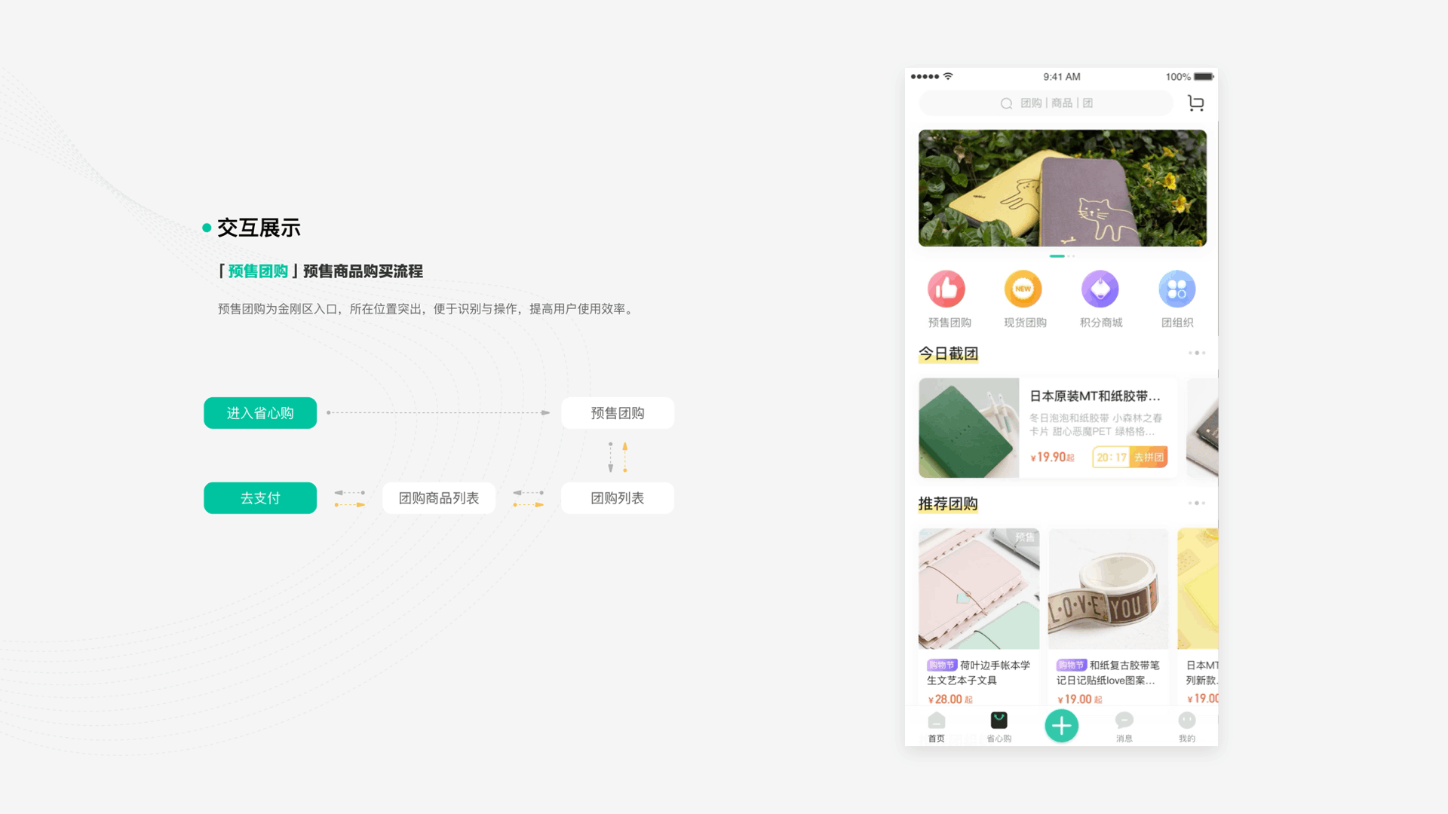Open the shopping cart icon
Viewport: 1448px width, 814px height.
click(x=1195, y=103)
